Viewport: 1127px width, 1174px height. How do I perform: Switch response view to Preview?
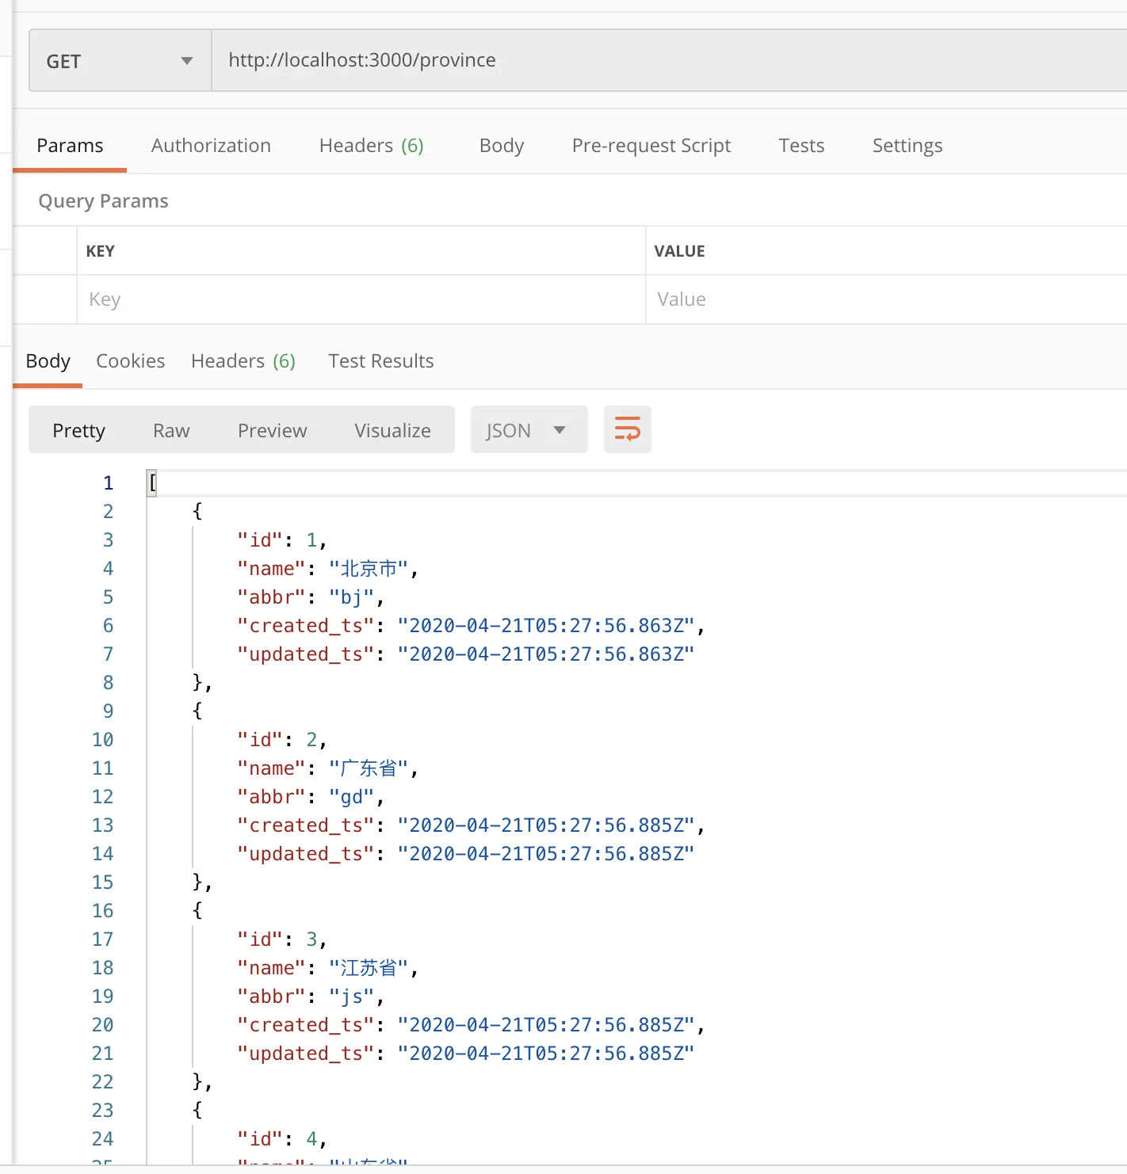click(x=272, y=430)
